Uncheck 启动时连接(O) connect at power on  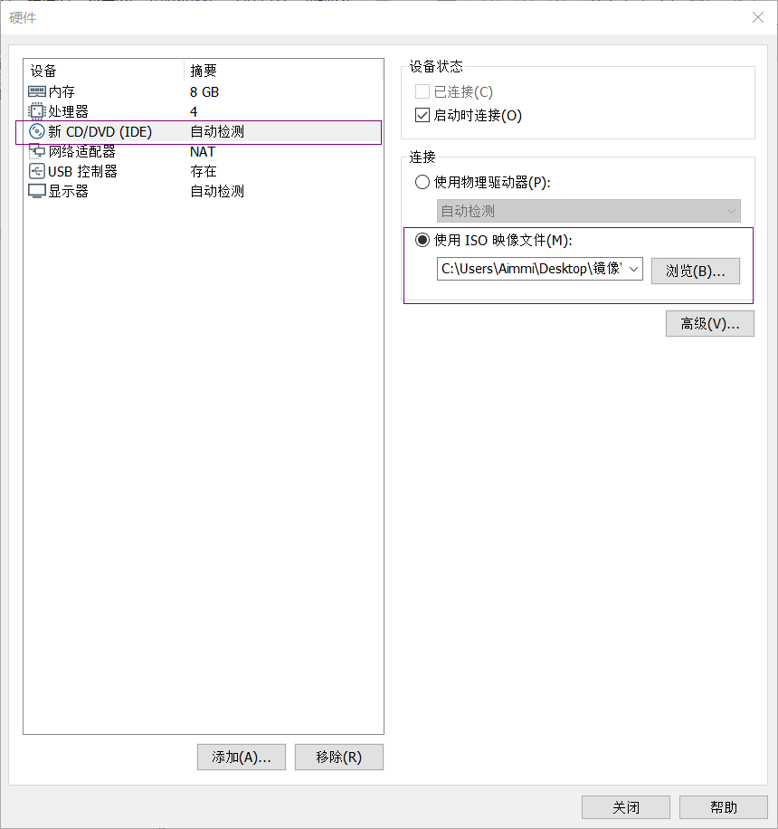[x=422, y=115]
